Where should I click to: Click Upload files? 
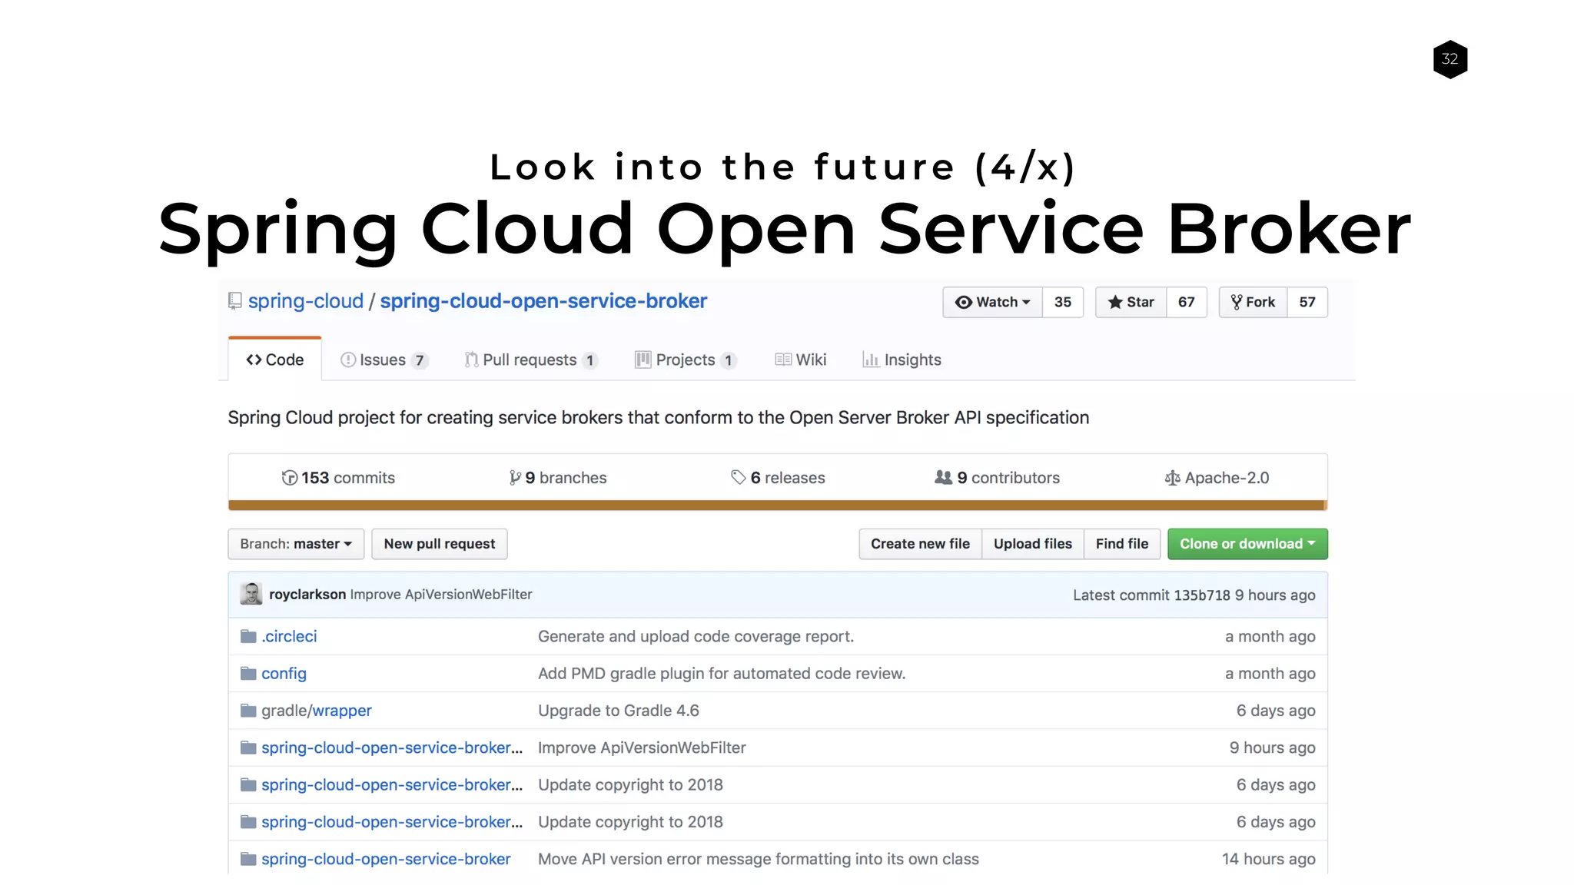1033,544
